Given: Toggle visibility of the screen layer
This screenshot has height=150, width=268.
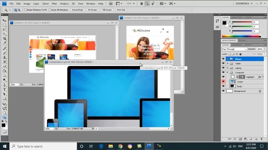Looking at the screenshot, I should (223, 82).
